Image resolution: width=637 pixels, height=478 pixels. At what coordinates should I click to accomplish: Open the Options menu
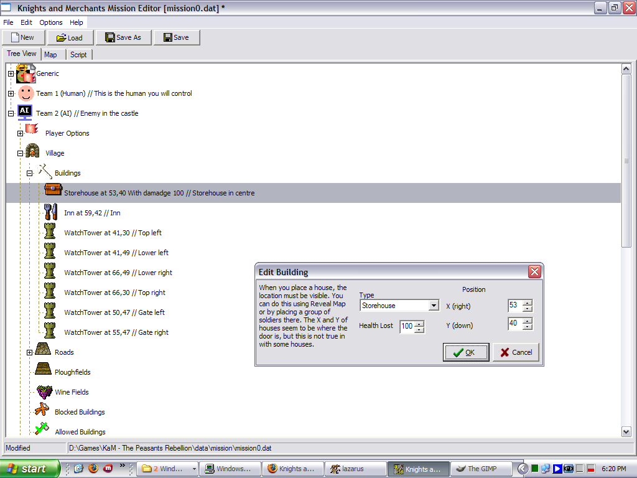51,22
